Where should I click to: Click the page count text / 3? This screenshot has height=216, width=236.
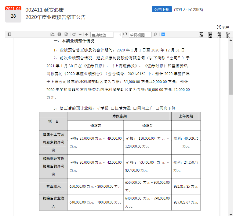[x=125, y=34]
